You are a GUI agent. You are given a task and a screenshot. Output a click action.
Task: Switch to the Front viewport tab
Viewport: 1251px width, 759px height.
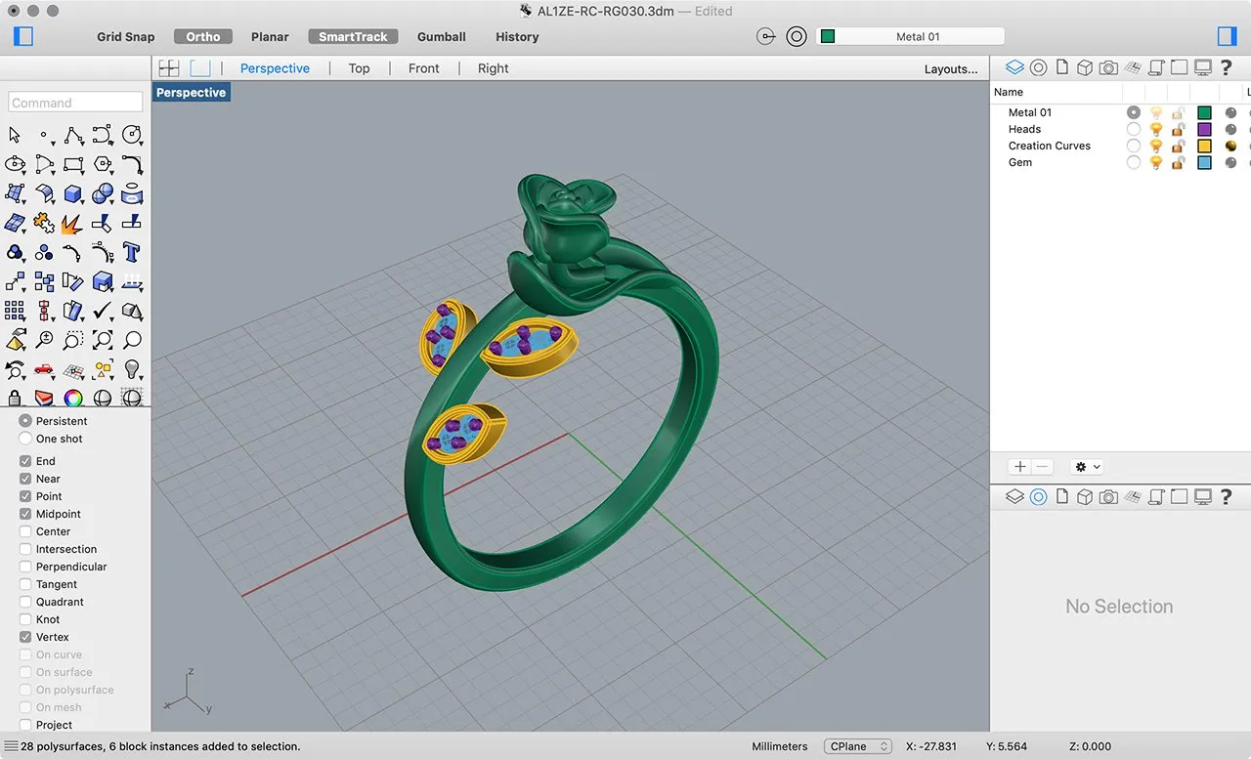pos(424,68)
